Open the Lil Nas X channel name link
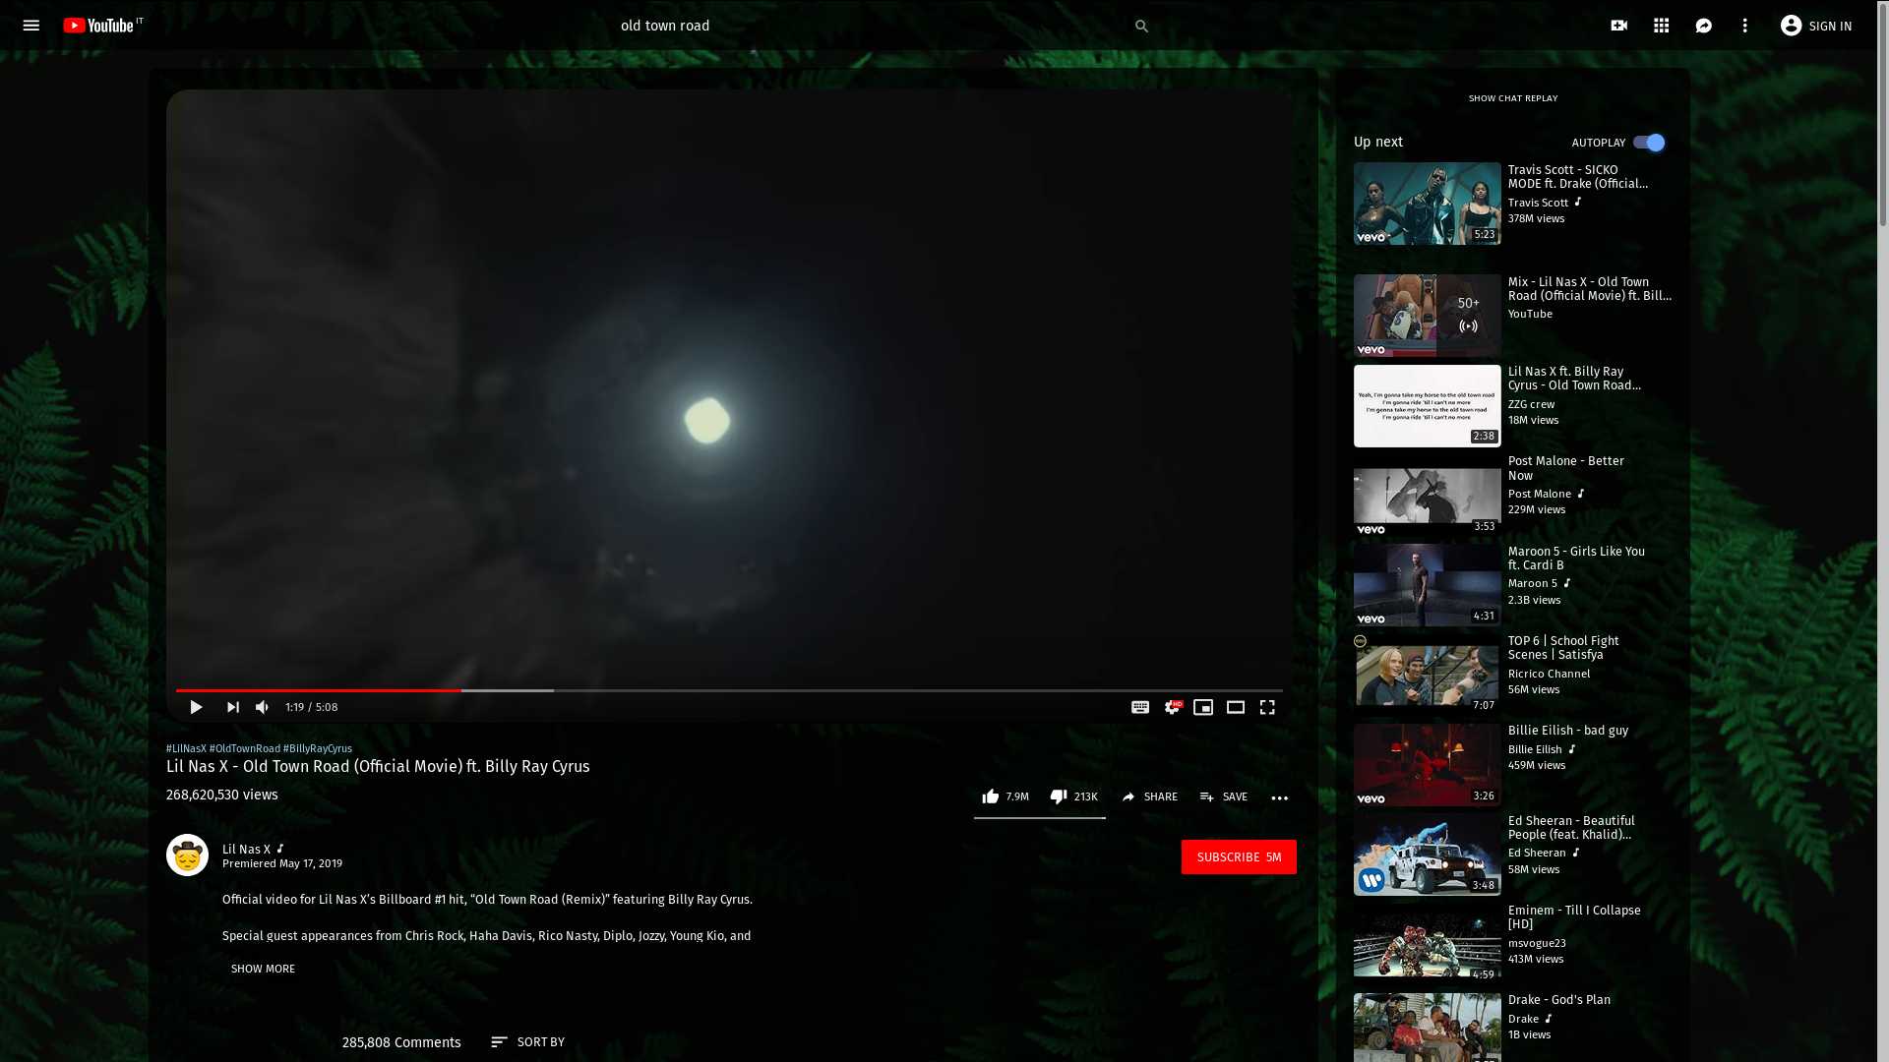 coord(246,850)
